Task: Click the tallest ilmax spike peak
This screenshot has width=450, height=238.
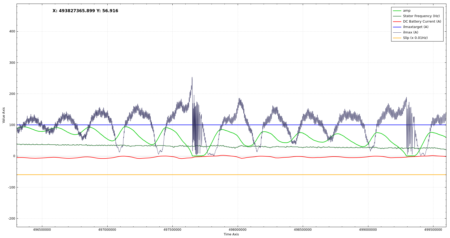Action: point(192,77)
